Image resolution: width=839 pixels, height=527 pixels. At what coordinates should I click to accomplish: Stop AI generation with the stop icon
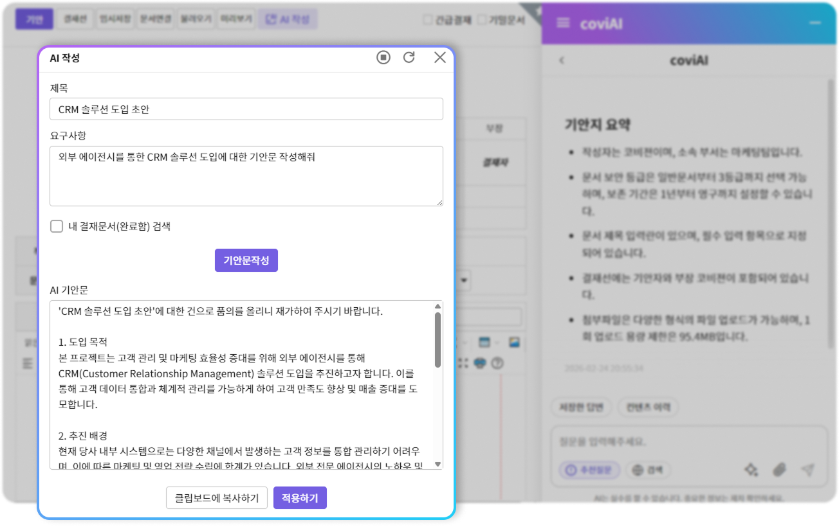point(383,58)
